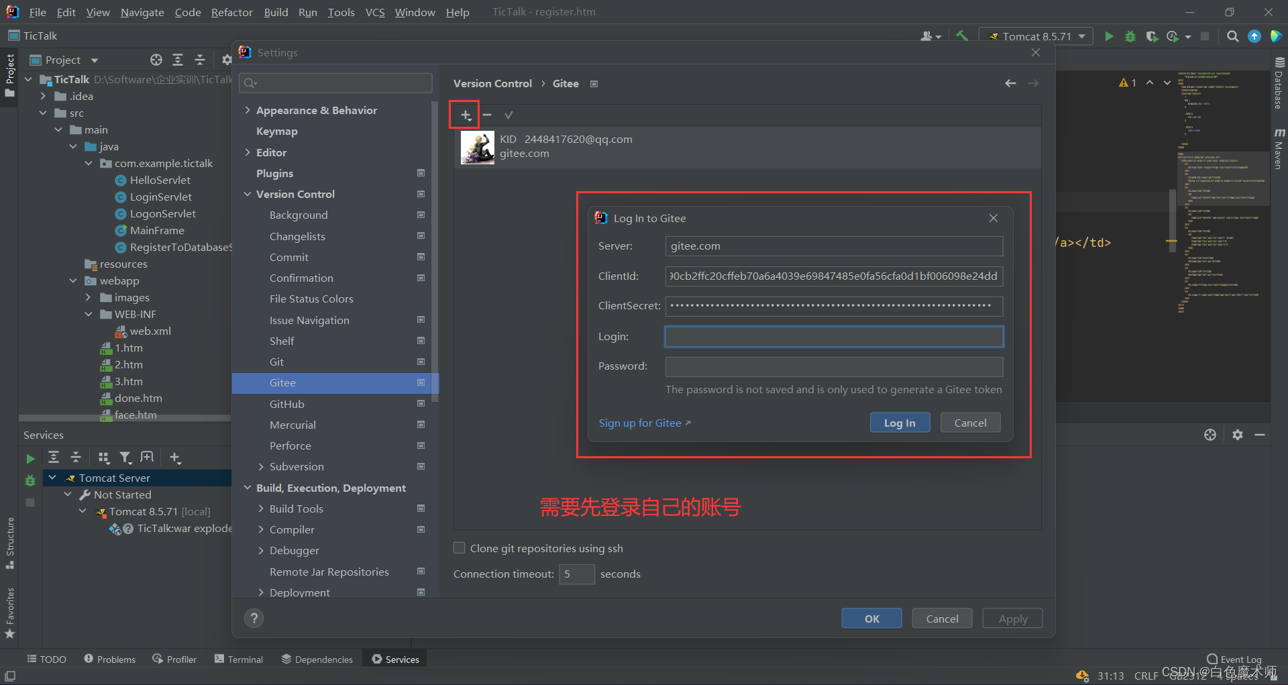Viewport: 1288px width, 685px height.
Task: Open the Maven tool window sidebar
Action: [1279, 149]
